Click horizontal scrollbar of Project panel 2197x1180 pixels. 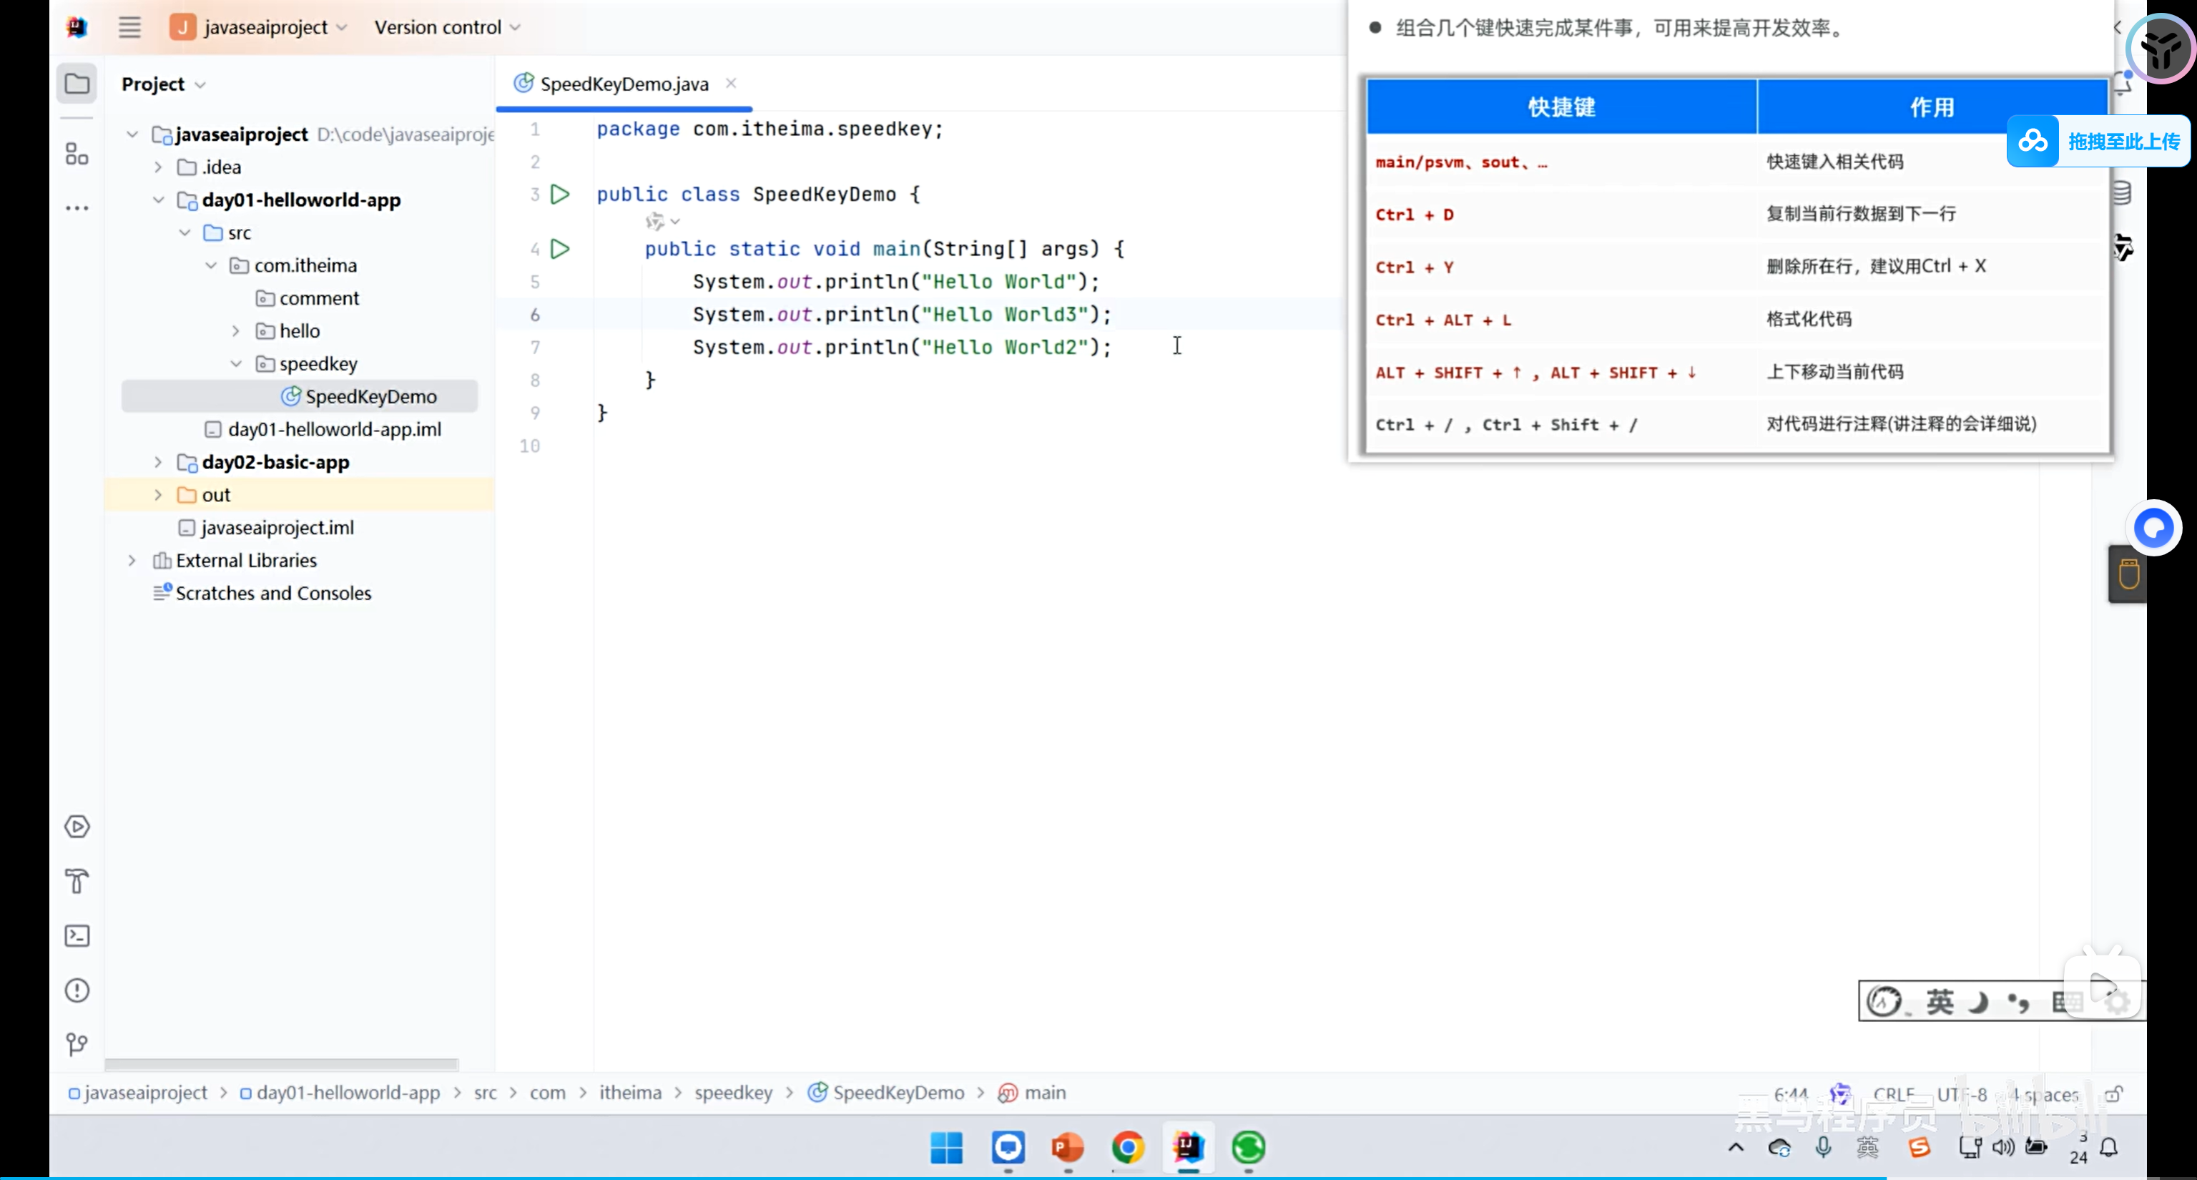coord(282,1064)
